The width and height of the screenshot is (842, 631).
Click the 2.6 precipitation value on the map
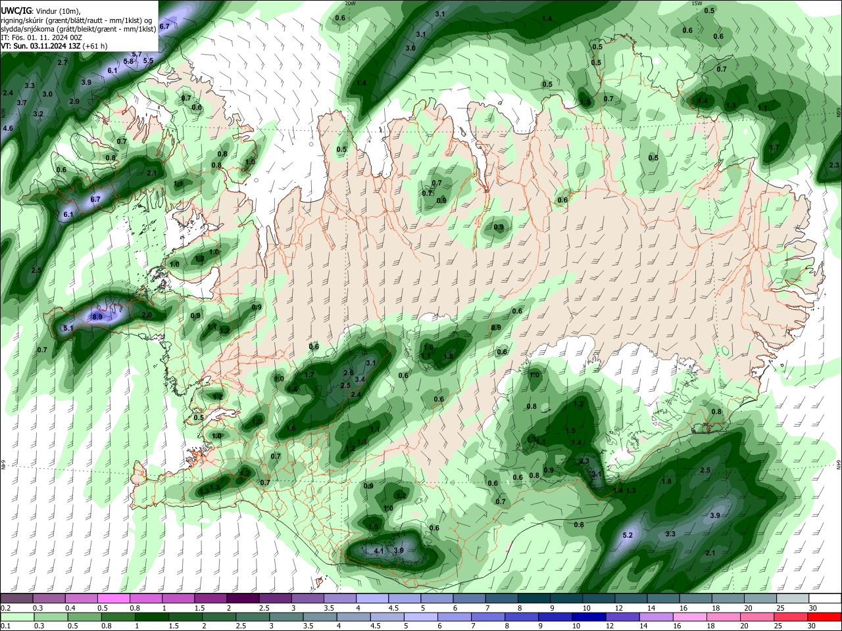click(349, 373)
